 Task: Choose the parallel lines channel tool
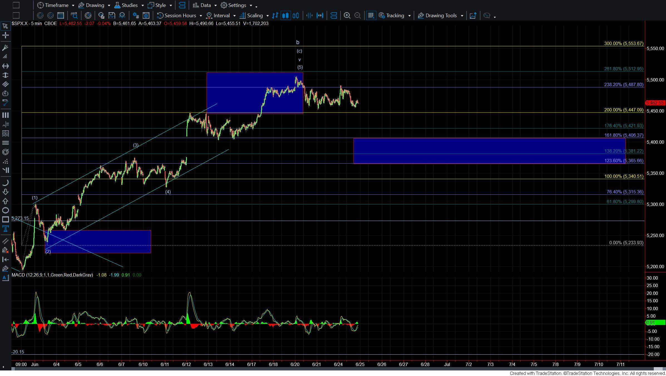(5, 84)
